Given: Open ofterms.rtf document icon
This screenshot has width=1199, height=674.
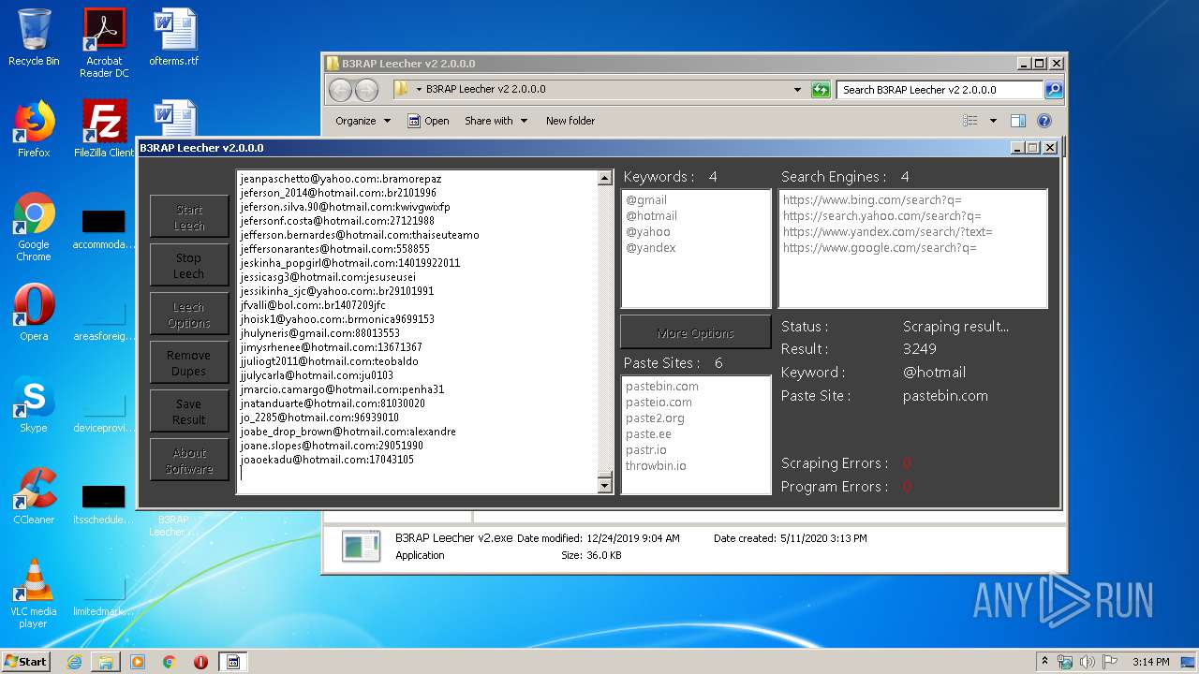Looking at the screenshot, I should (174, 37).
